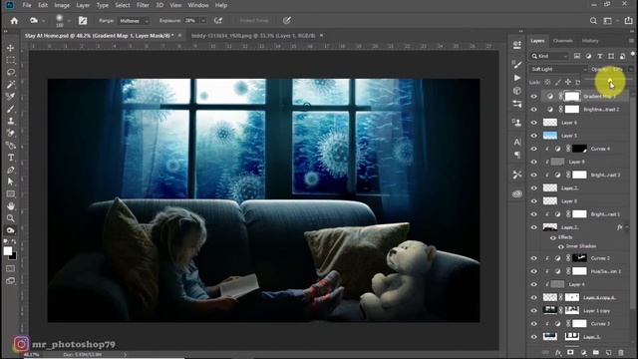Viewport: 638px width, 359px height.
Task: Click the pressure-for-size icon in options bar
Action: (287, 20)
